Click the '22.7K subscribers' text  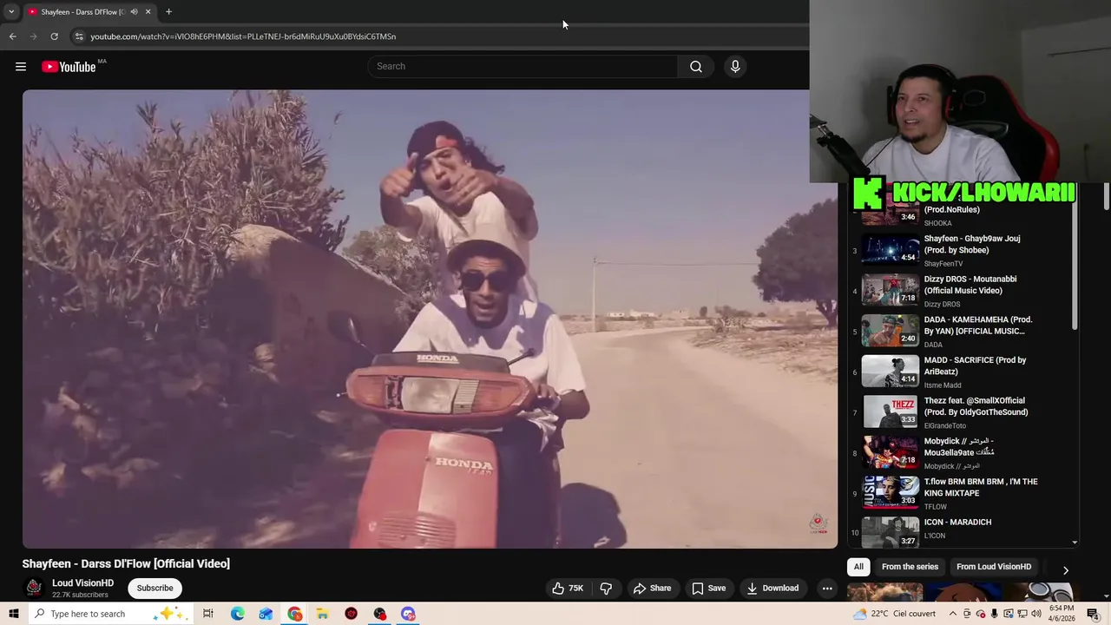pos(80,595)
